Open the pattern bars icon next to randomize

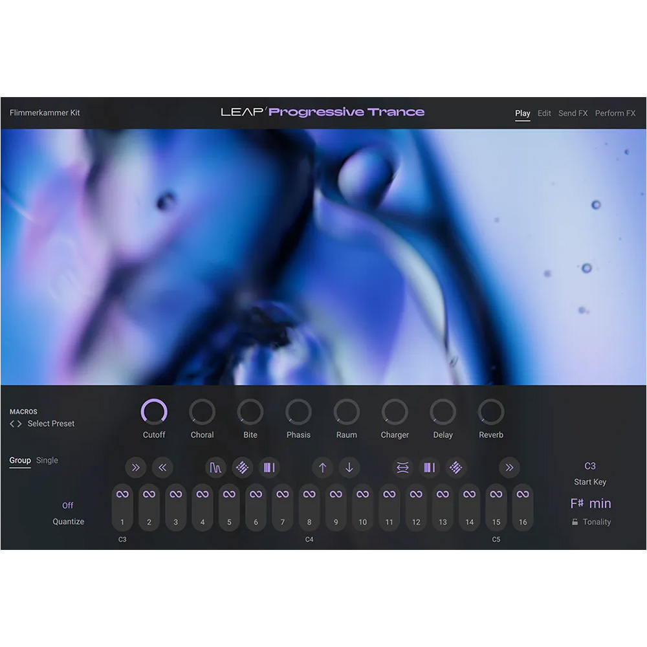pos(269,468)
